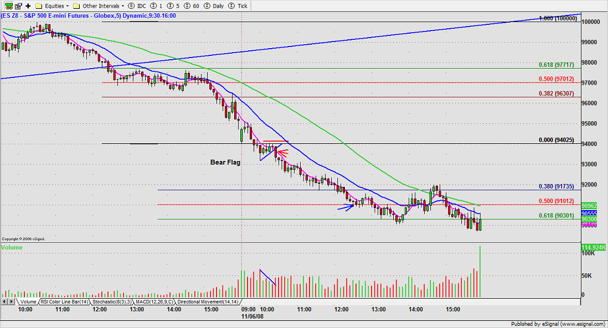Switch to 1-minute interval
The height and width of the screenshot is (328, 608).
(161, 6)
